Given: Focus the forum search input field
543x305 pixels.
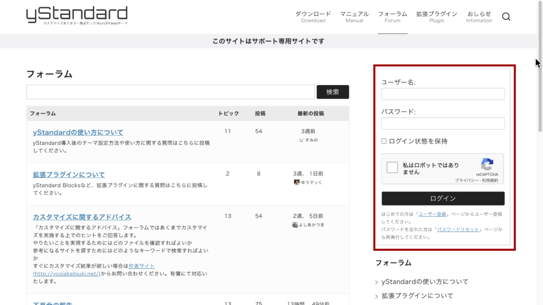Looking at the screenshot, I should 170,92.
